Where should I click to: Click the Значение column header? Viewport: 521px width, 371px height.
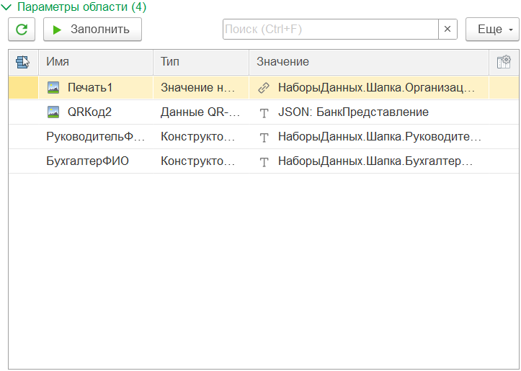(x=368, y=62)
